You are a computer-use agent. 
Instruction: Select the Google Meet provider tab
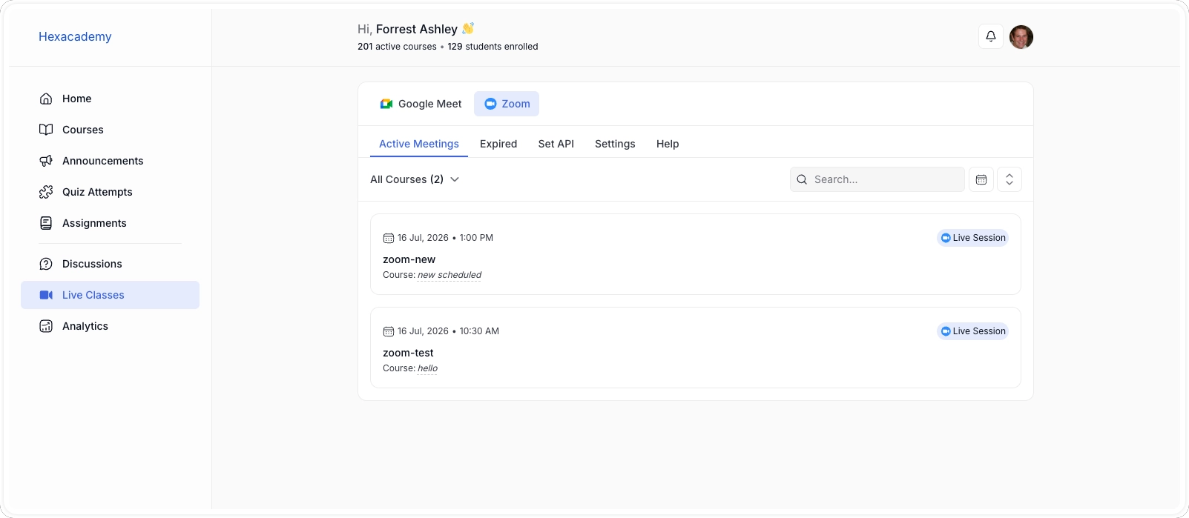(421, 104)
